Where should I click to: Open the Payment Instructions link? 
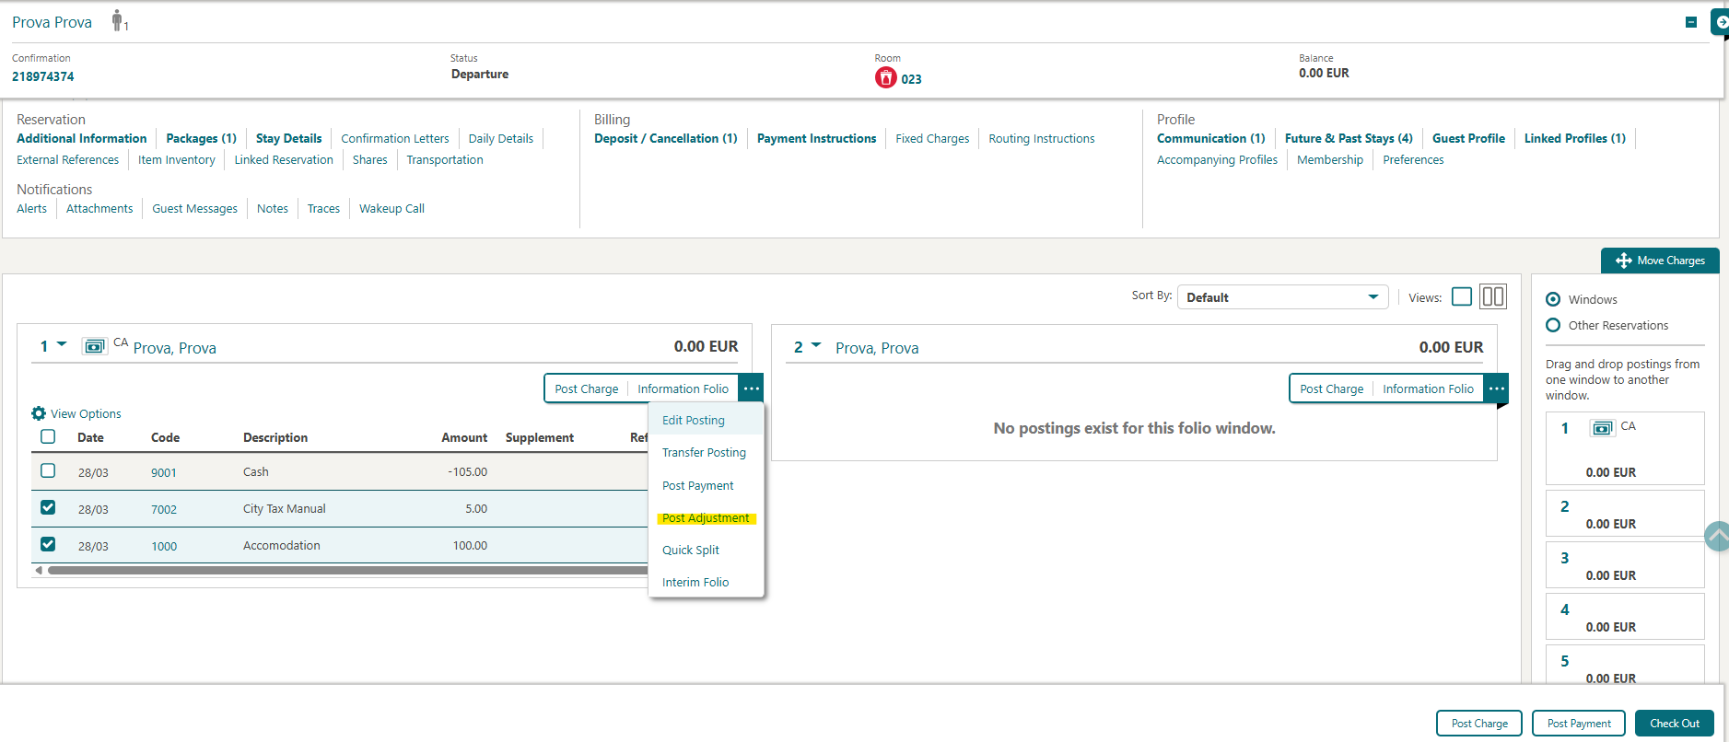816,138
